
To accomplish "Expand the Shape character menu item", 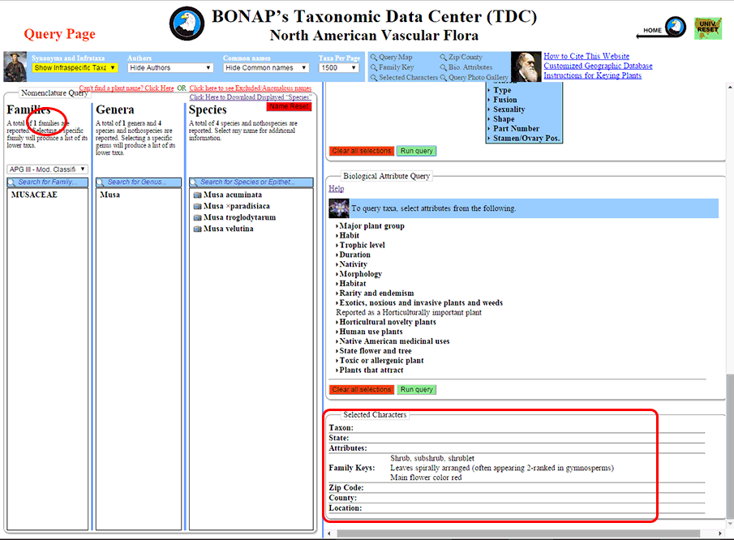I will pos(501,119).
